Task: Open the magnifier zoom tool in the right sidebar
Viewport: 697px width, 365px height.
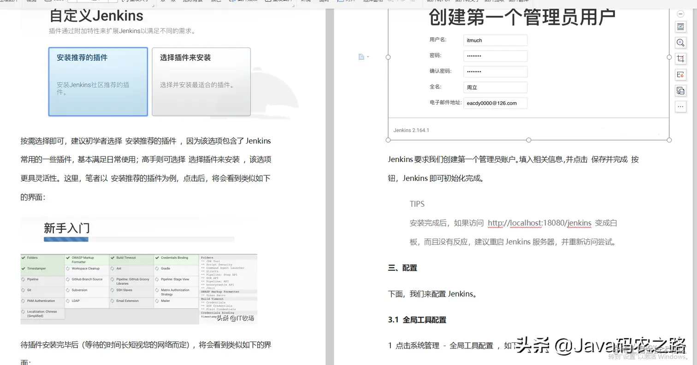Action: (x=680, y=42)
